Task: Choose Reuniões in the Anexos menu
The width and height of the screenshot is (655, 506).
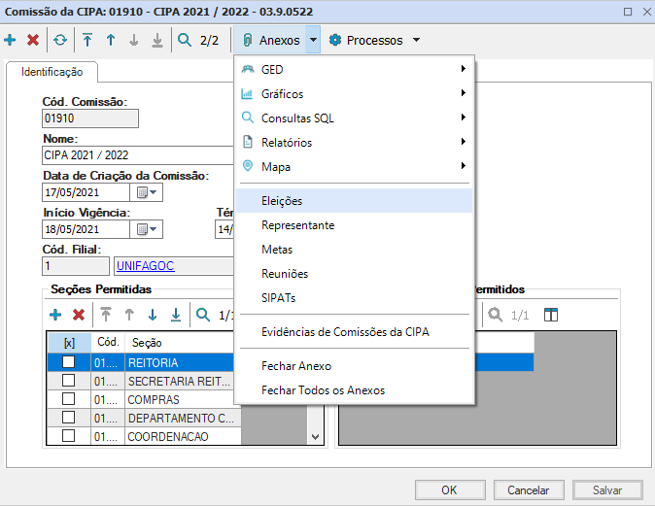Action: coord(285,274)
